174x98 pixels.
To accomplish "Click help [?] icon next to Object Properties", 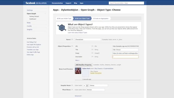I will 72,46.
